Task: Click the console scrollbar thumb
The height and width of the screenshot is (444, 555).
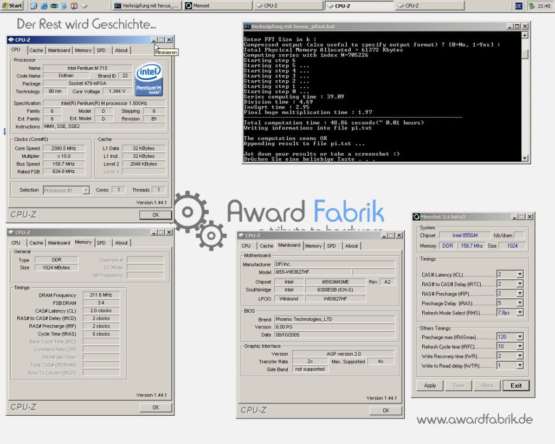Action: pyautogui.click(x=525, y=54)
